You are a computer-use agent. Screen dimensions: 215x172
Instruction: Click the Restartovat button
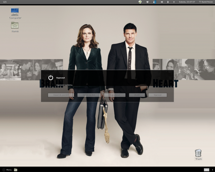115,95
